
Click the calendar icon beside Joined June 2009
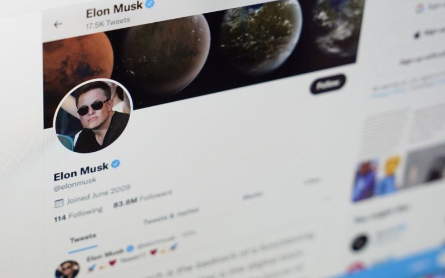pos(59,203)
